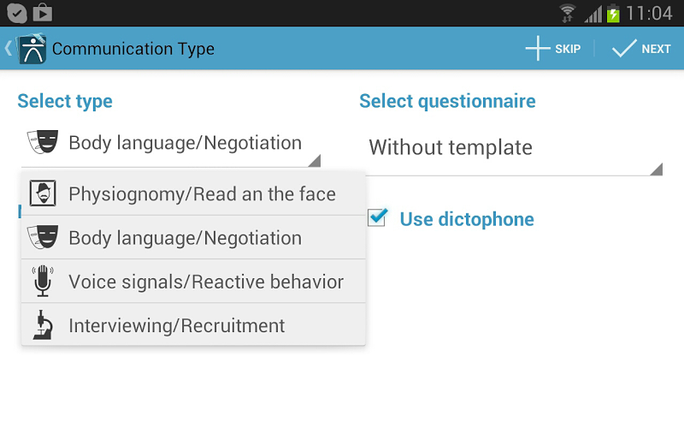
Task: Tap the battery status icon
Action: tap(613, 14)
